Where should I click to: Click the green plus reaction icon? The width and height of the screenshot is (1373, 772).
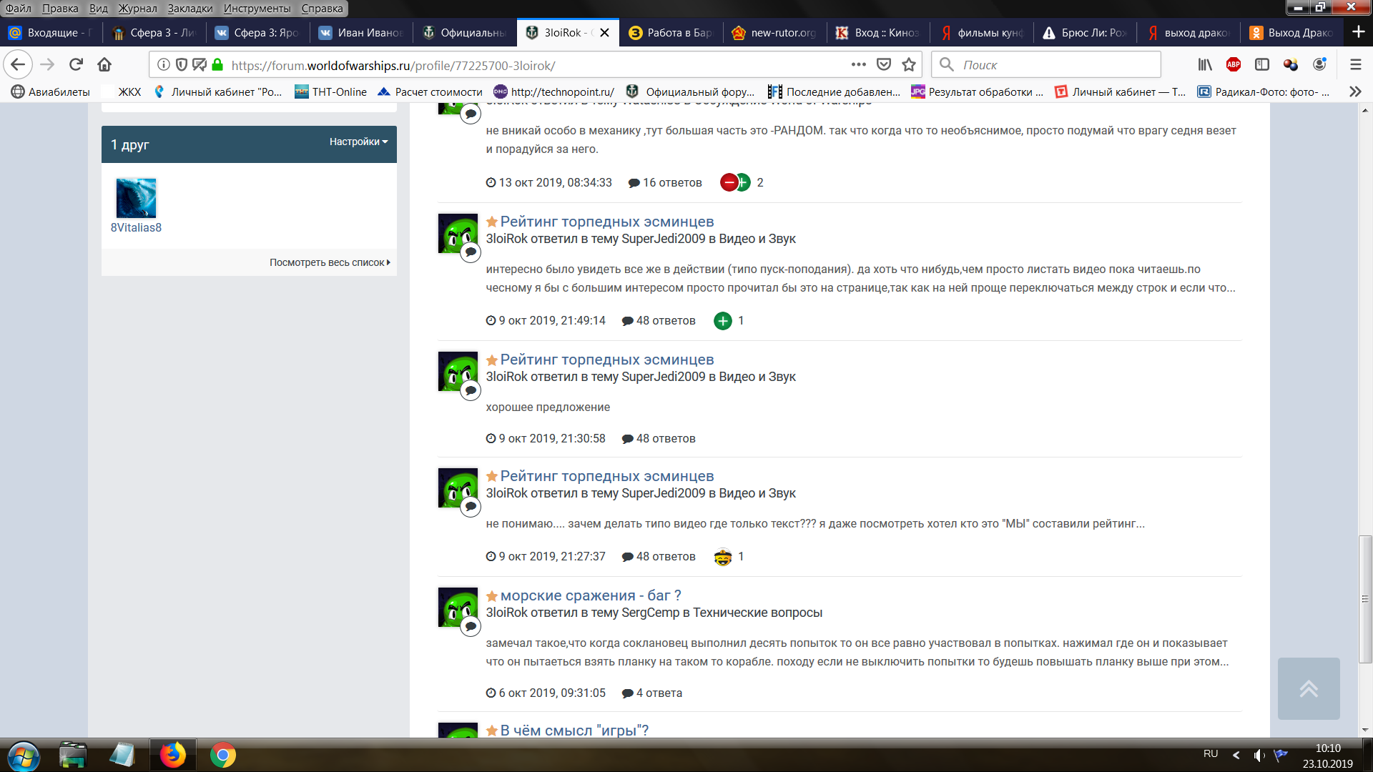pyautogui.click(x=723, y=321)
